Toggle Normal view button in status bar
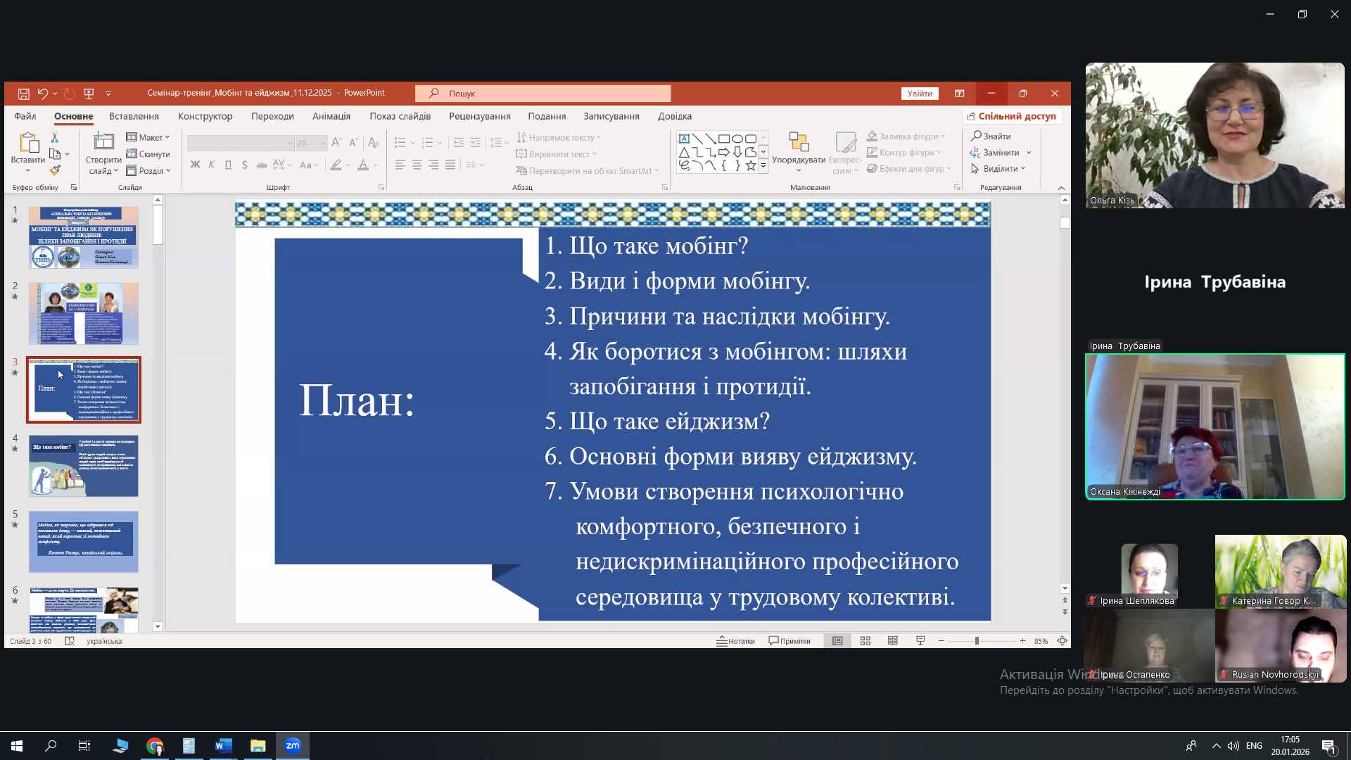Image resolution: width=1351 pixels, height=760 pixels. coord(837,641)
